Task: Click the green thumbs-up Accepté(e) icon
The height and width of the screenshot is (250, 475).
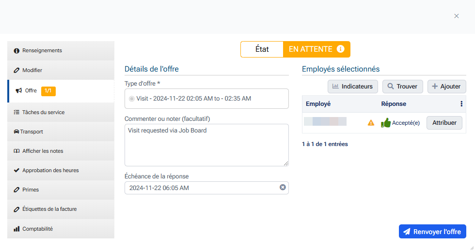Action: pyautogui.click(x=386, y=123)
